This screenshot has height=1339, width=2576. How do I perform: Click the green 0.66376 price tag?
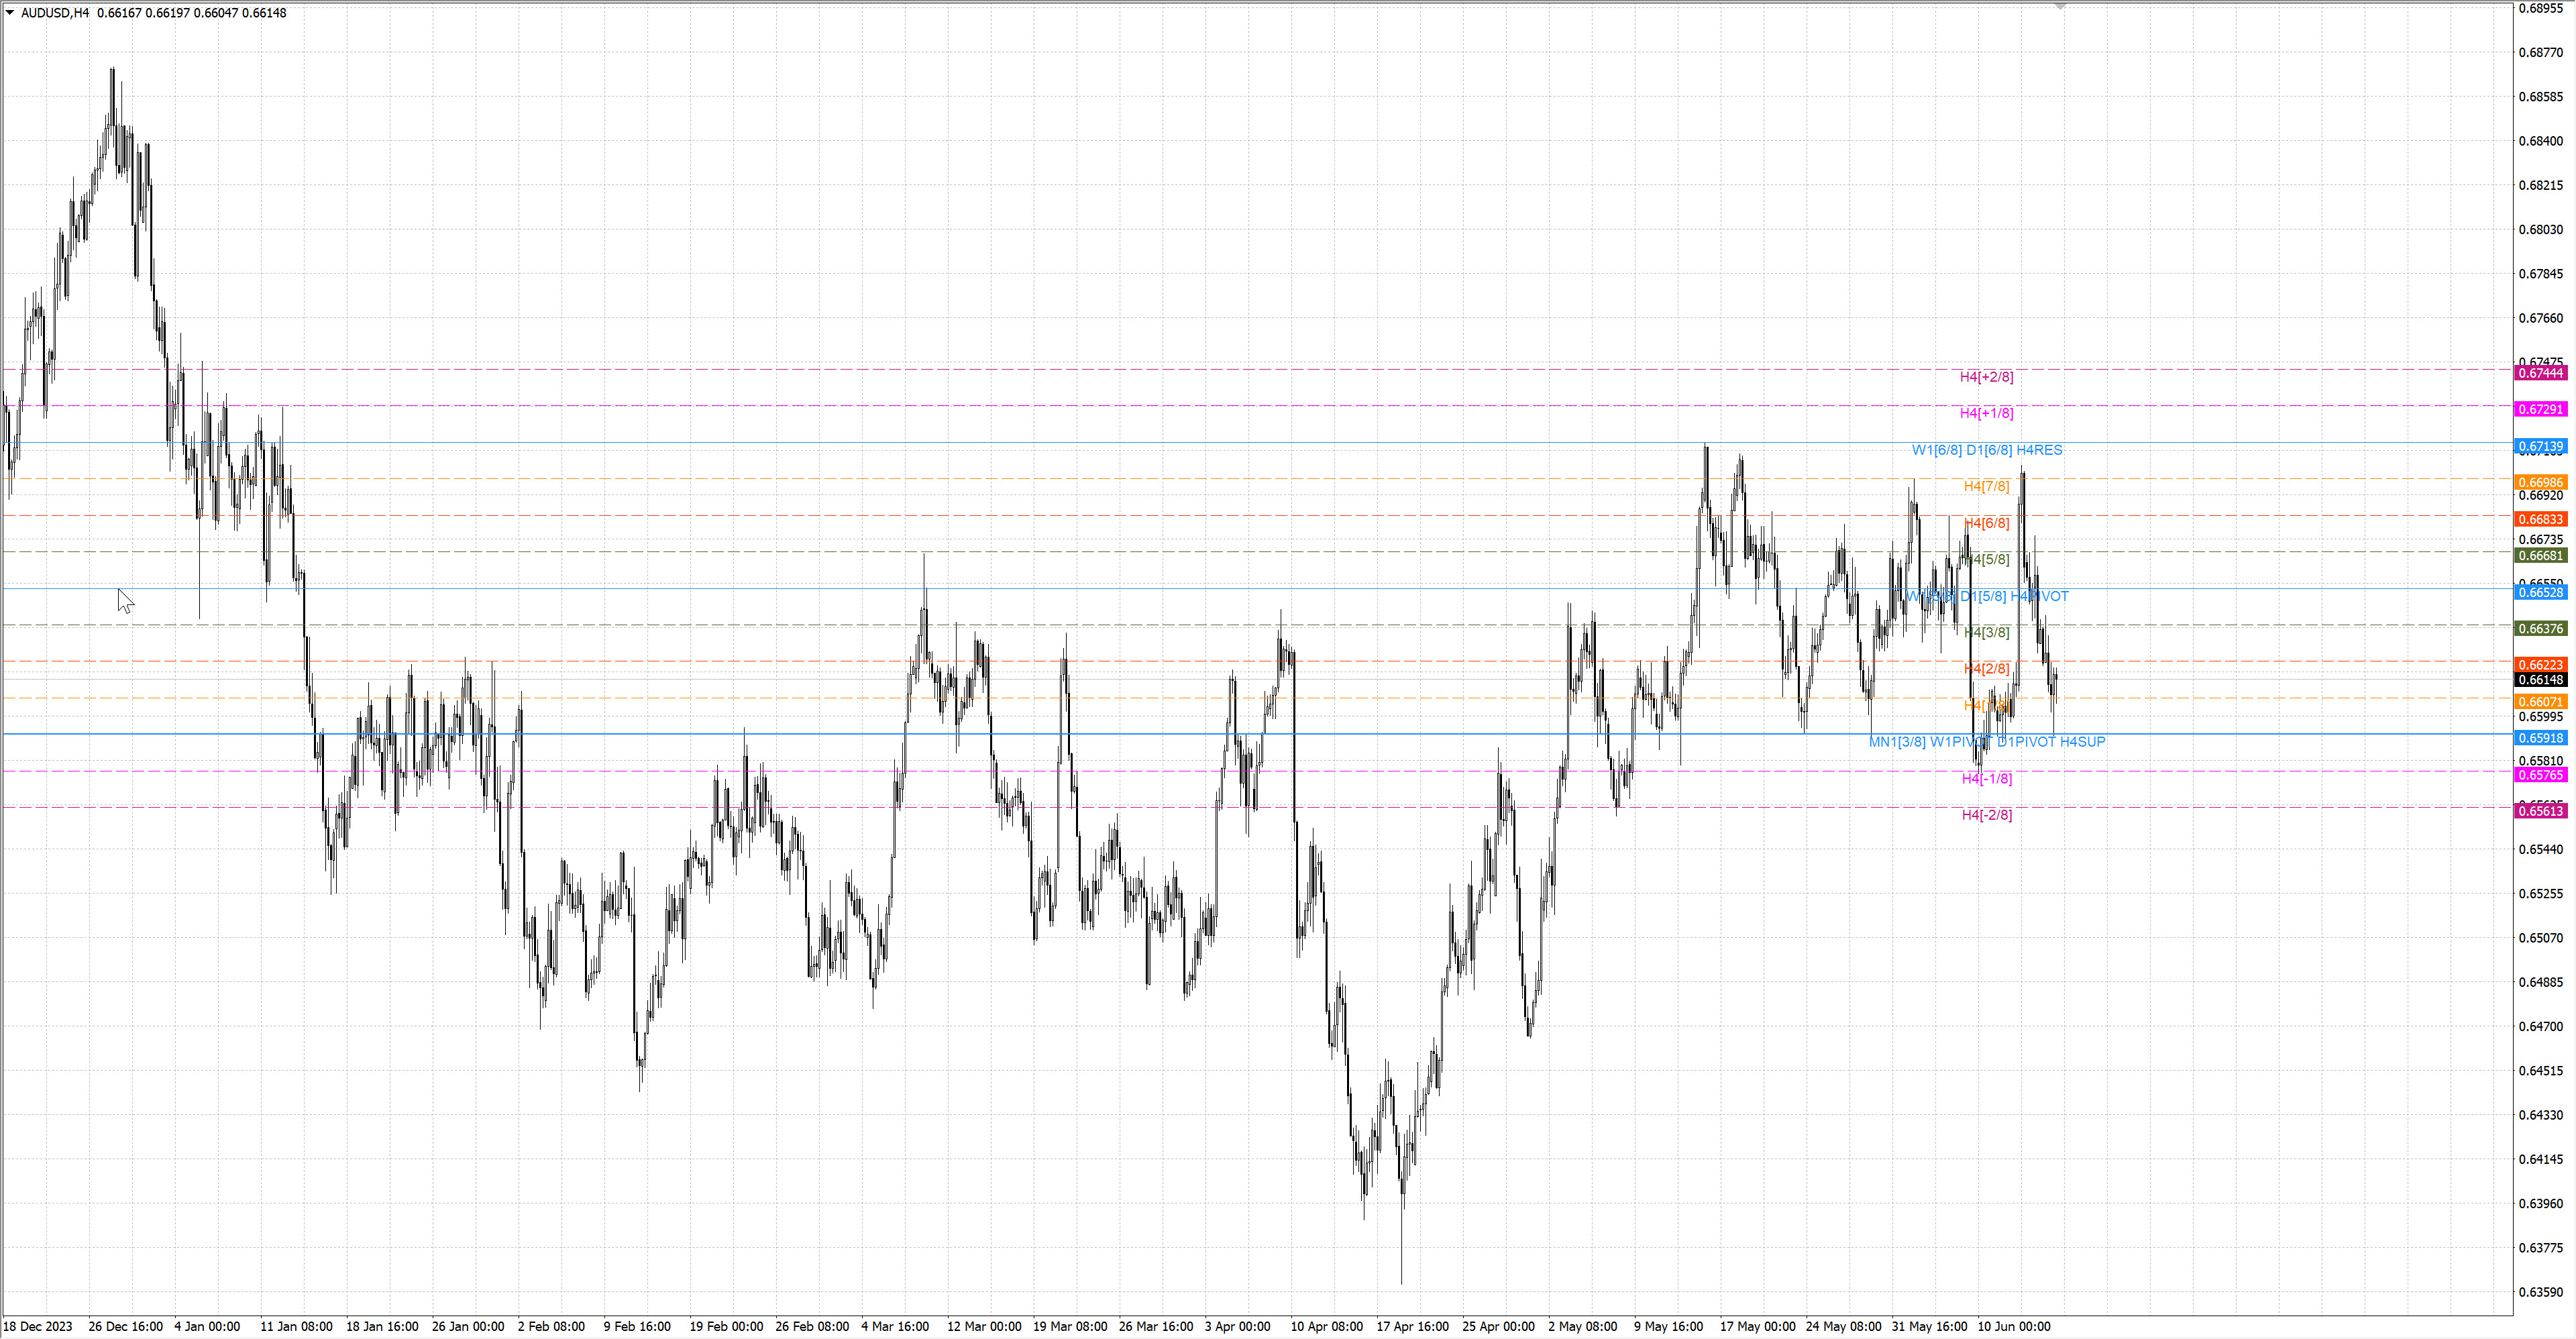tap(2540, 628)
